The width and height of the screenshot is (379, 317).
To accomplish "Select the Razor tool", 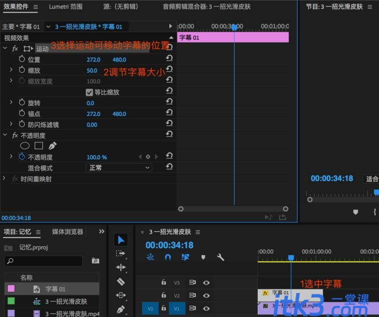I will (120, 281).
